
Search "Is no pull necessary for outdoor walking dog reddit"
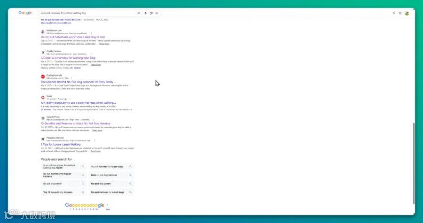[x=63, y=167]
